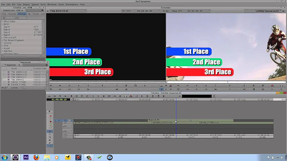Open the Output menu

click(x=26, y=4)
